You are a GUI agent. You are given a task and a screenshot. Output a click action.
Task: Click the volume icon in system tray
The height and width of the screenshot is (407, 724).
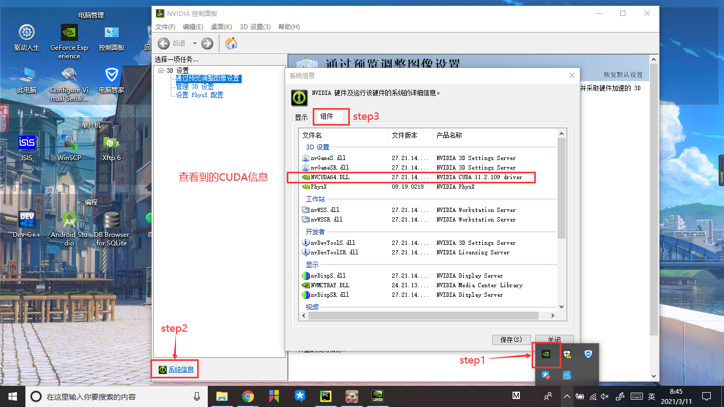coord(606,396)
